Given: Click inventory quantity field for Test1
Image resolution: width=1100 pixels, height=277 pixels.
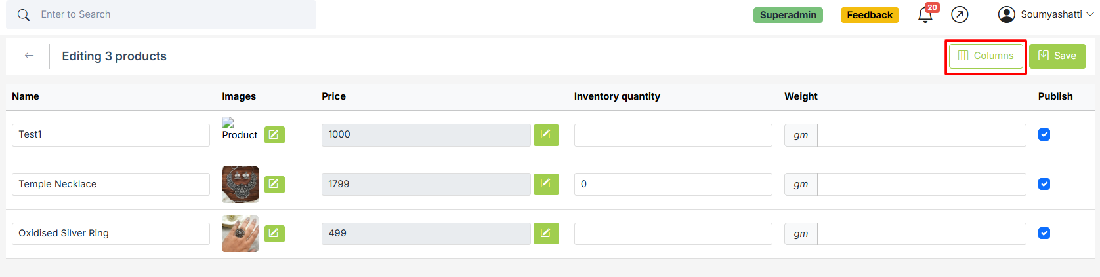Looking at the screenshot, I should click(x=673, y=135).
